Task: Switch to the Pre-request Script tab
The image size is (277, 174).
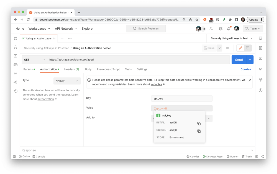Action: pos(108,69)
